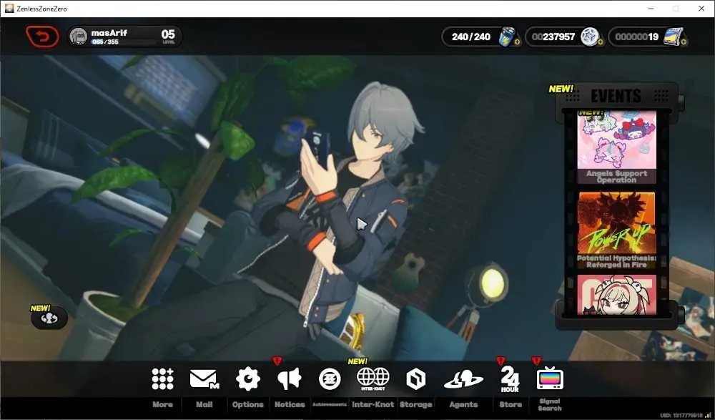
Task: Open the More grid menu icon
Action: tap(162, 379)
